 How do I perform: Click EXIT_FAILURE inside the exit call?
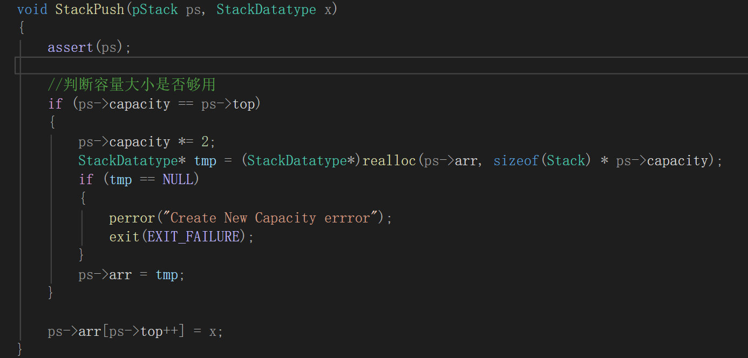point(193,237)
